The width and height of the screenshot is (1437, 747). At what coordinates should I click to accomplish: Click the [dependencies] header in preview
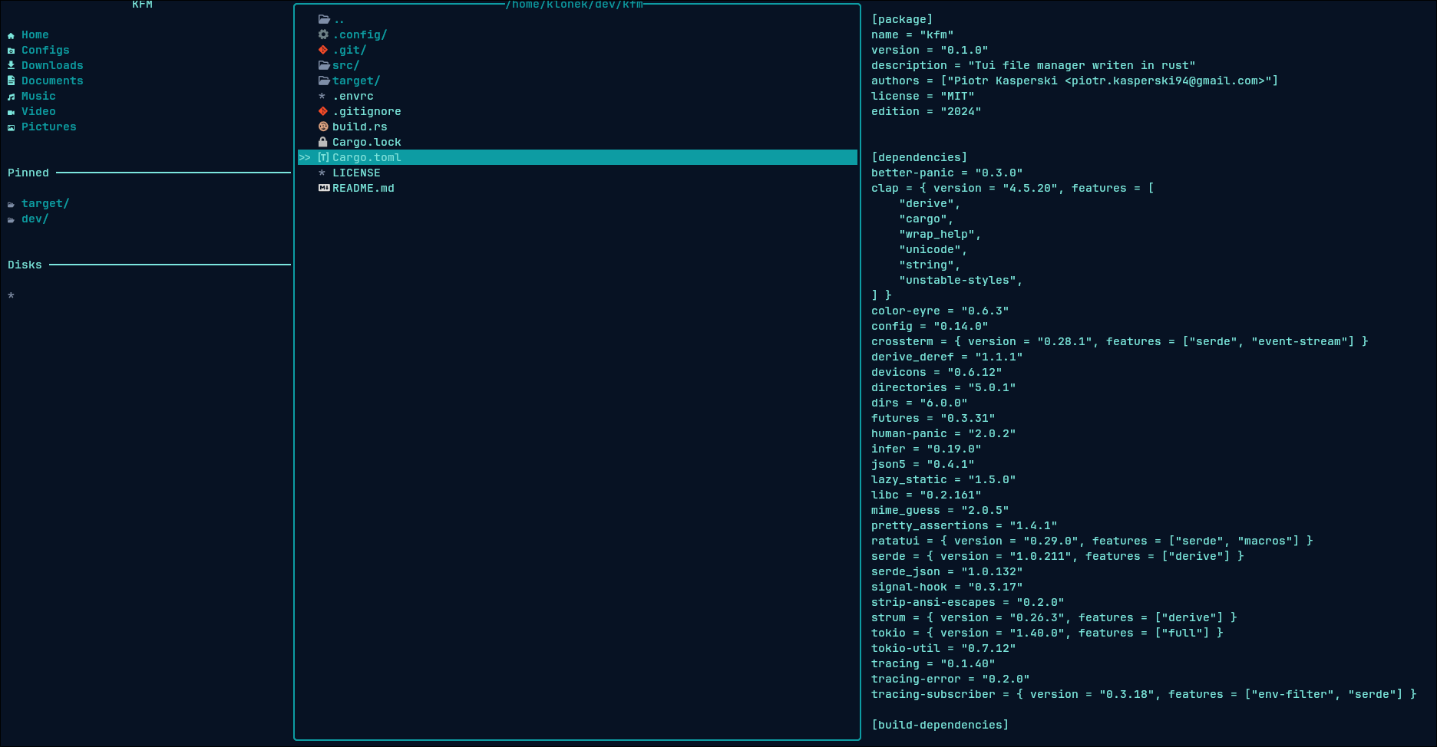point(919,157)
